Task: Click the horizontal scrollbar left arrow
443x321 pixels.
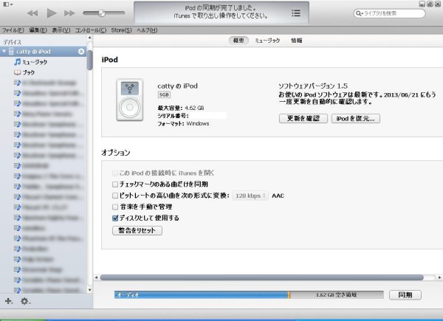Action: (96, 277)
